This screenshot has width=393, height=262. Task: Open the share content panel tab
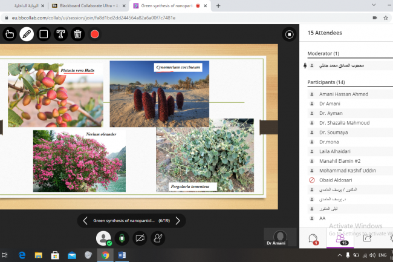[367, 238]
